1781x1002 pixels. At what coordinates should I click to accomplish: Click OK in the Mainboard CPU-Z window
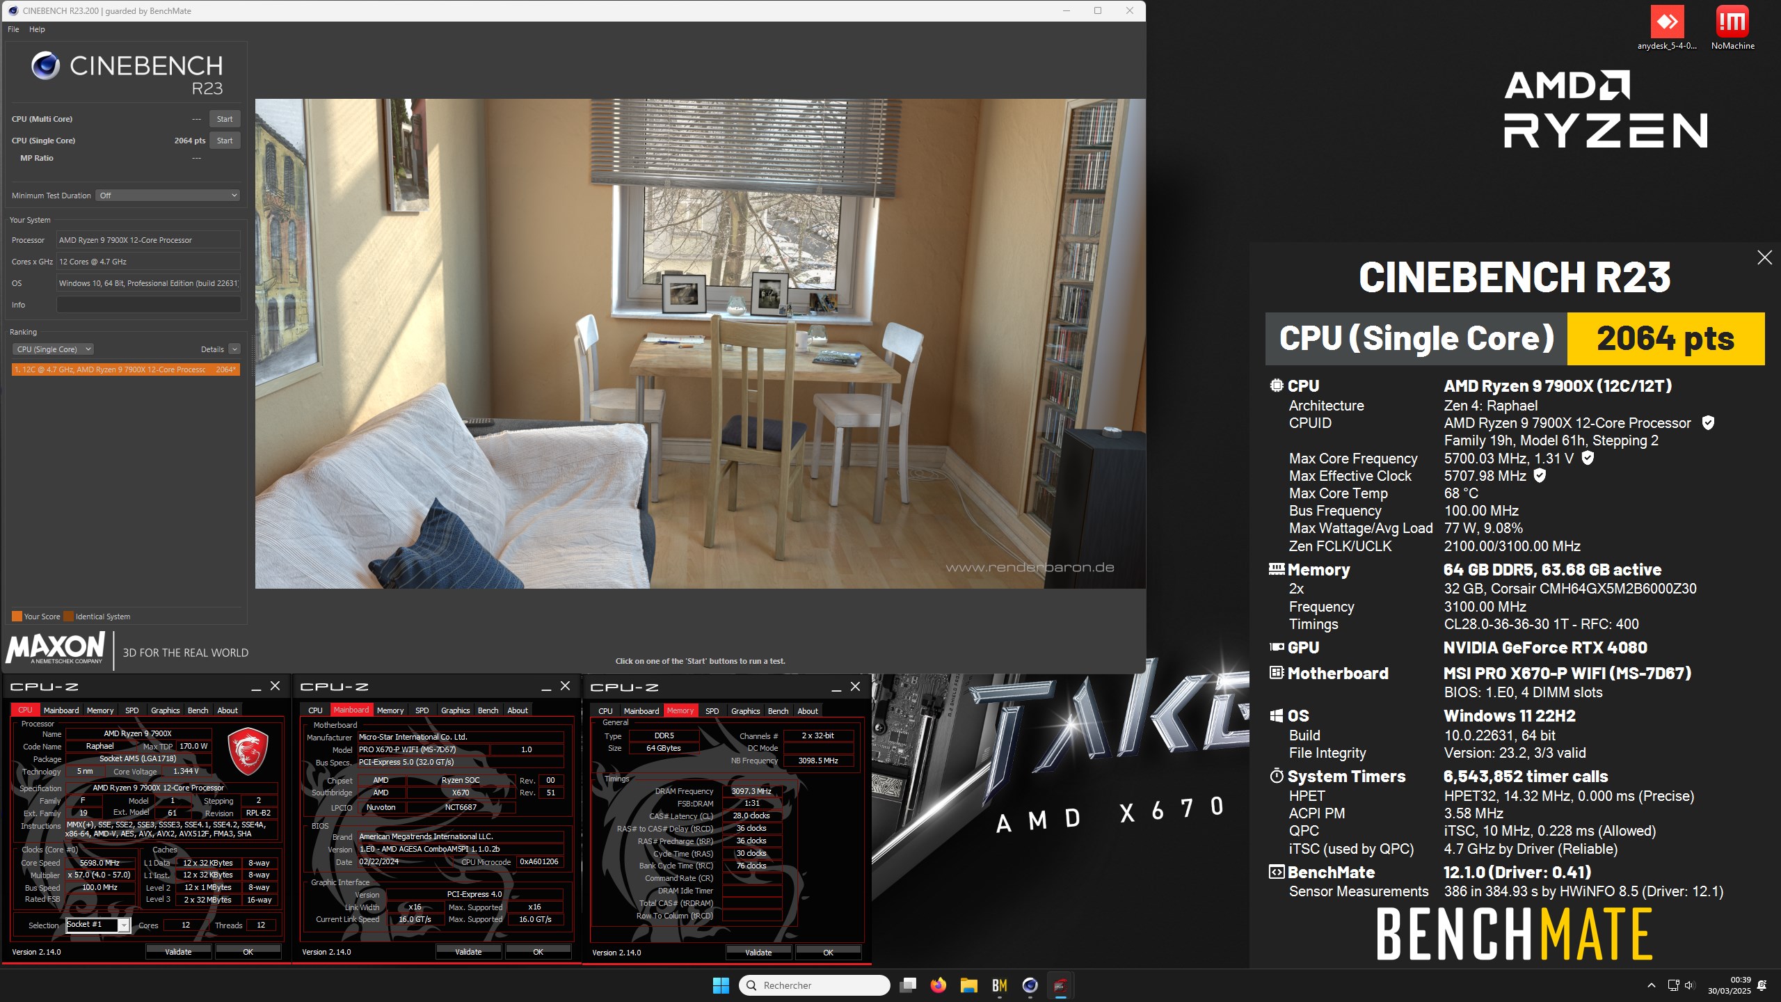point(538,952)
